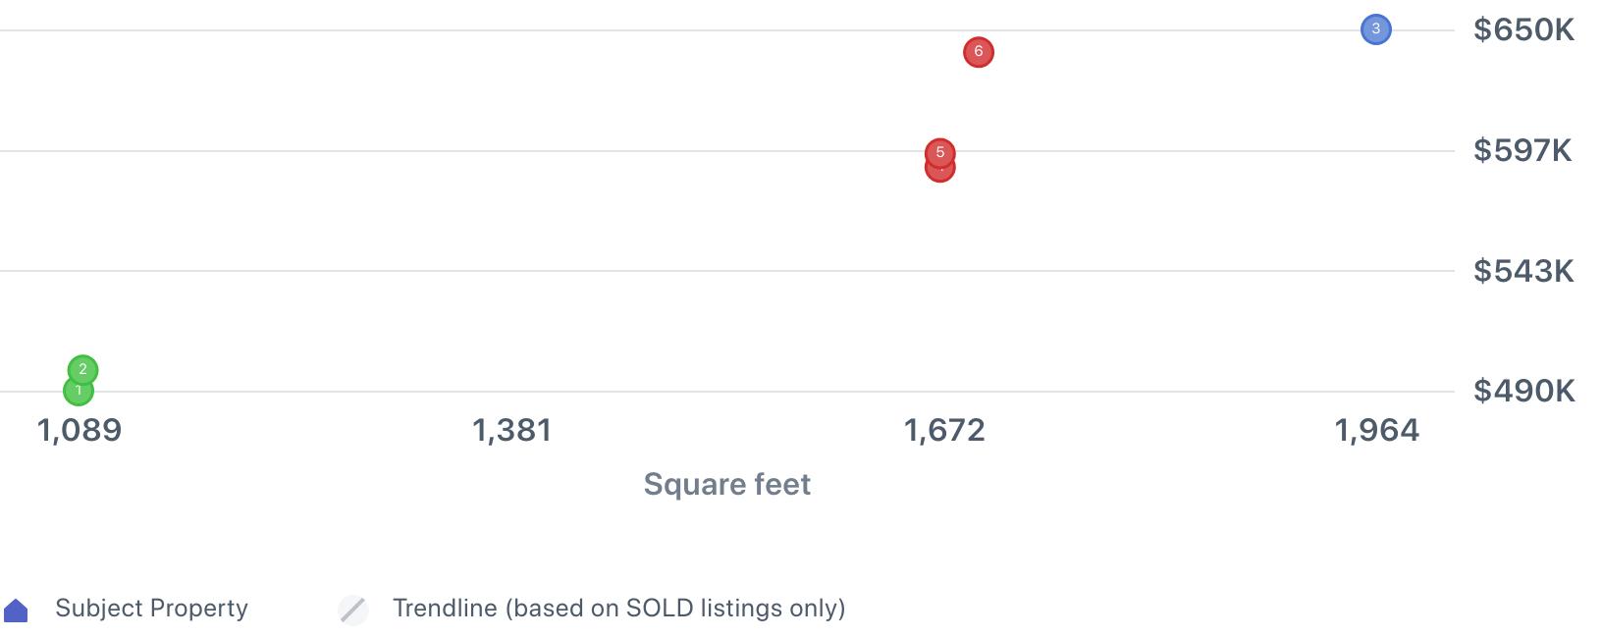Click blue listing marker number 3
The width and height of the screenshot is (1602, 638).
[1375, 29]
